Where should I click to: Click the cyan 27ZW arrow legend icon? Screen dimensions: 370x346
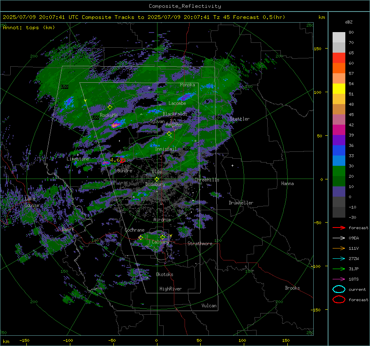339,259
